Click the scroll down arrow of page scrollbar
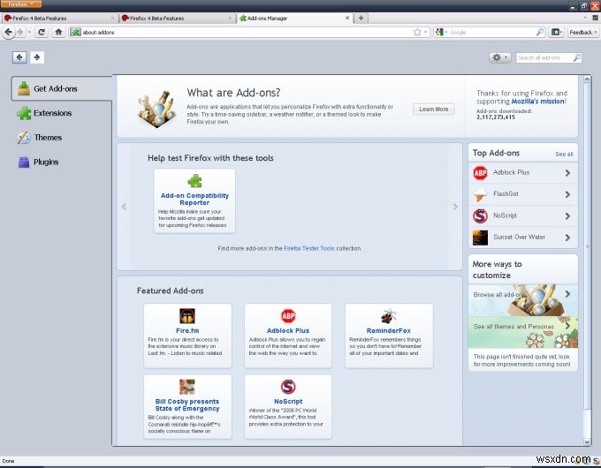Viewport: 601px width, 468px height. coord(587,442)
